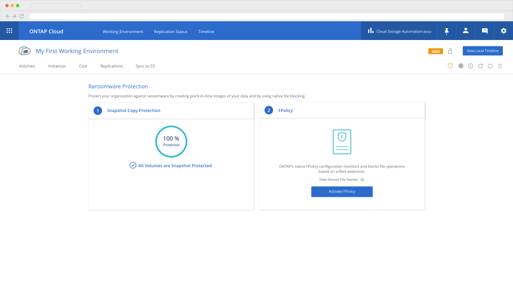The height and width of the screenshot is (288, 513).
Task: Click the FPolicy card header
Action: (342, 110)
